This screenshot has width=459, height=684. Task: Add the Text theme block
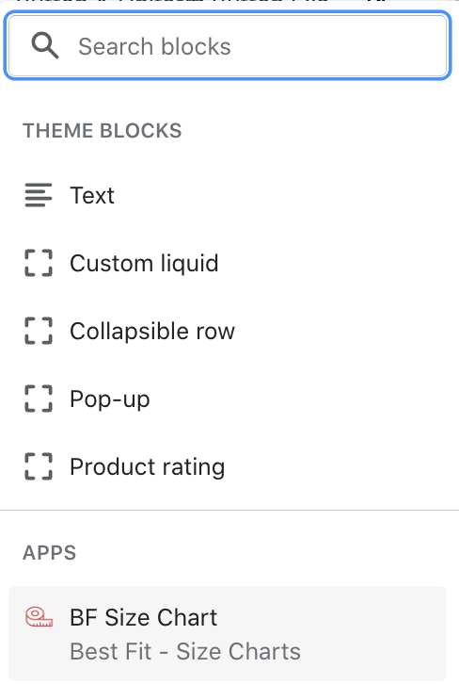tap(228, 195)
